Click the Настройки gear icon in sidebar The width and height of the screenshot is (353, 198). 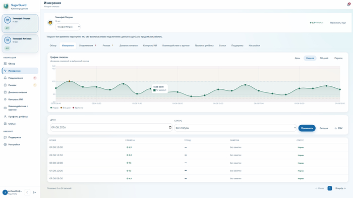[x=5, y=144]
